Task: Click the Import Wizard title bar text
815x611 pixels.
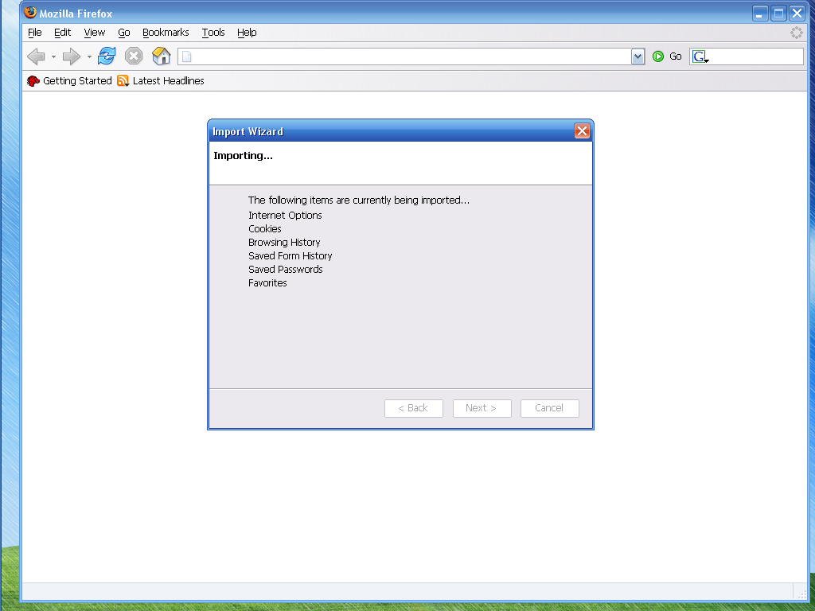Action: pos(248,131)
